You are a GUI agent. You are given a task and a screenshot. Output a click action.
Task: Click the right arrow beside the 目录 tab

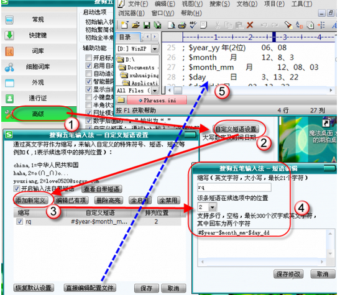click(155, 37)
